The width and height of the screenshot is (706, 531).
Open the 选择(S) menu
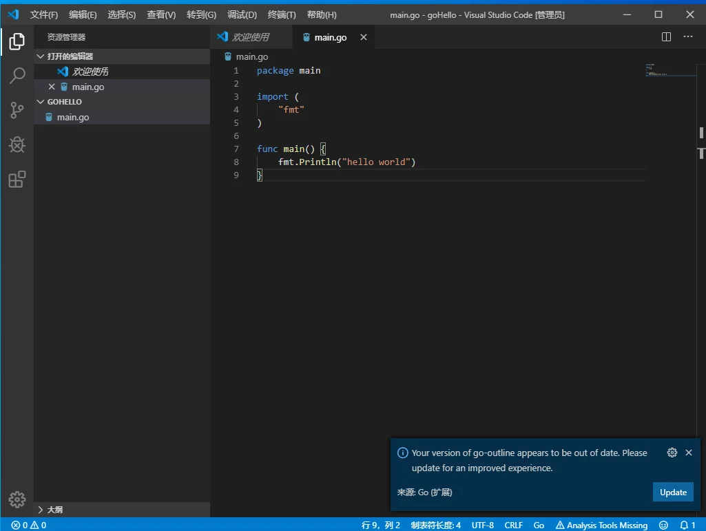[121, 15]
